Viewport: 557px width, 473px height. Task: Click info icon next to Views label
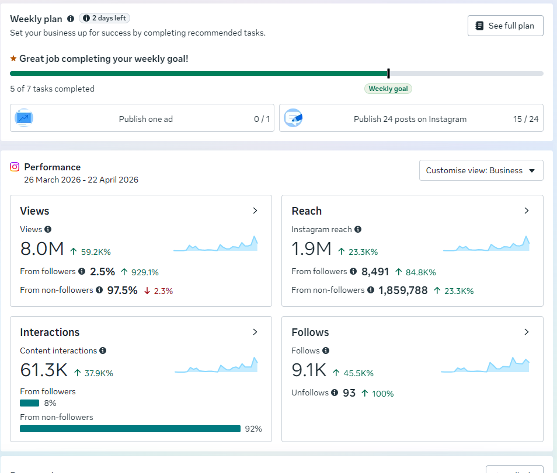coord(48,229)
